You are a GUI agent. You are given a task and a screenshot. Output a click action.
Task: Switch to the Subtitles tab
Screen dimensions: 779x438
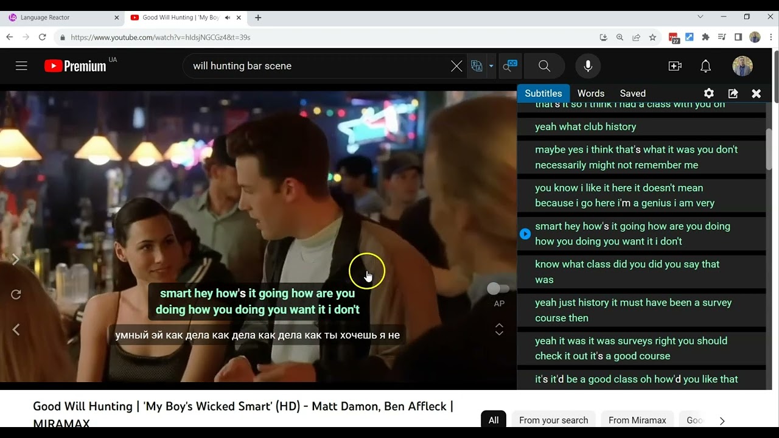[x=543, y=93]
